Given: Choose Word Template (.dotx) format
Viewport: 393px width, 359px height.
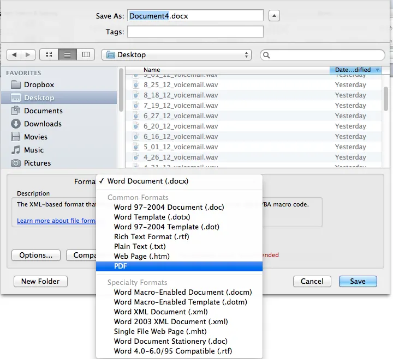Looking at the screenshot, I should click(x=179, y=217).
